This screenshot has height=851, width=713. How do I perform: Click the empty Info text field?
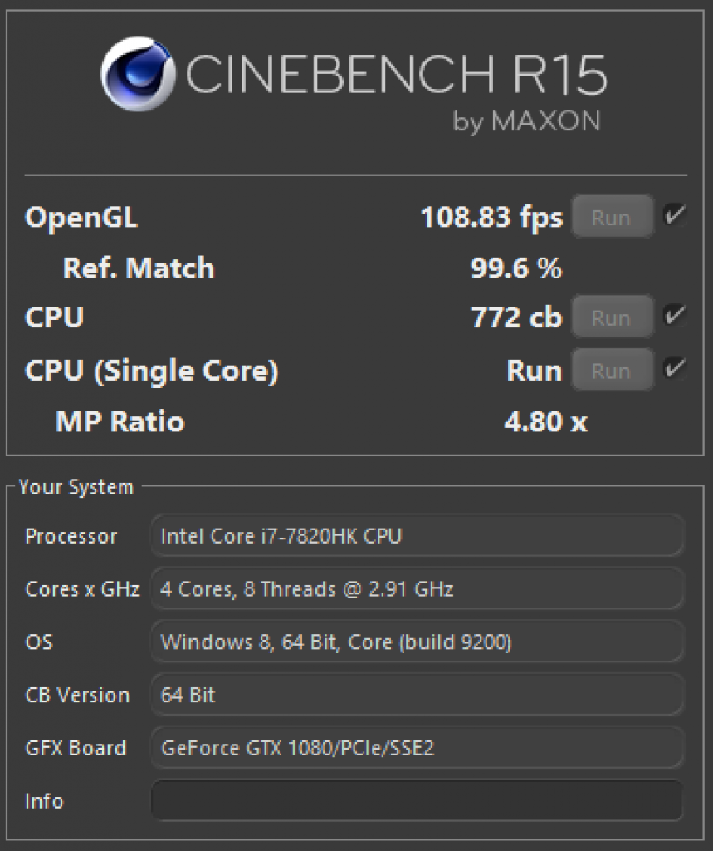tap(417, 800)
